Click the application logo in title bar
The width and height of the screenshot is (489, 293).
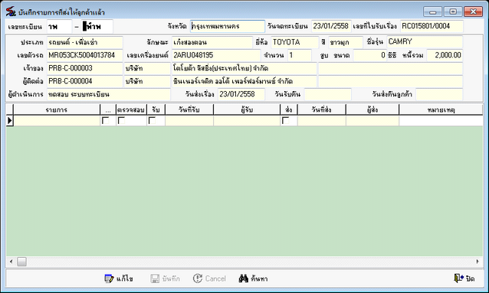[11, 11]
